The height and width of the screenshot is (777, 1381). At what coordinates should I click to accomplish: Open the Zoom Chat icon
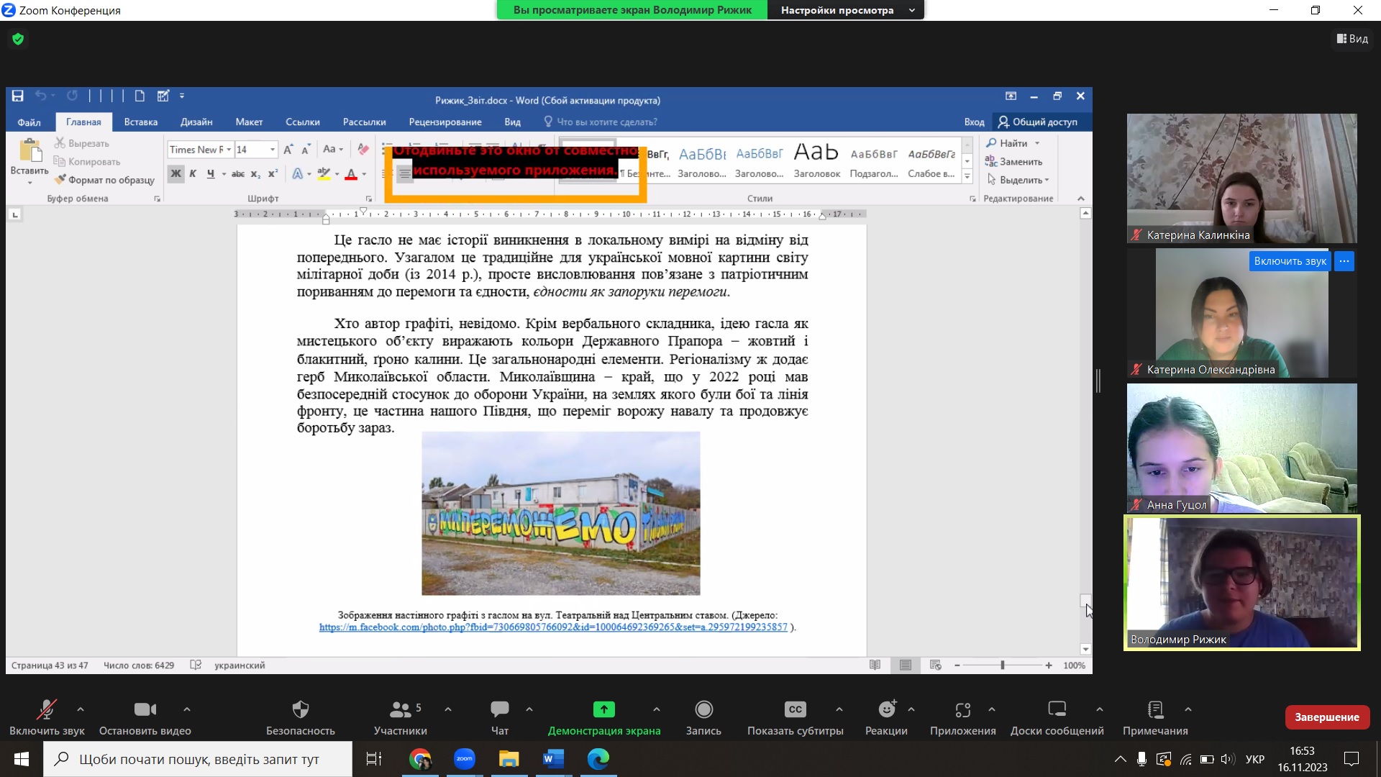[x=499, y=710]
